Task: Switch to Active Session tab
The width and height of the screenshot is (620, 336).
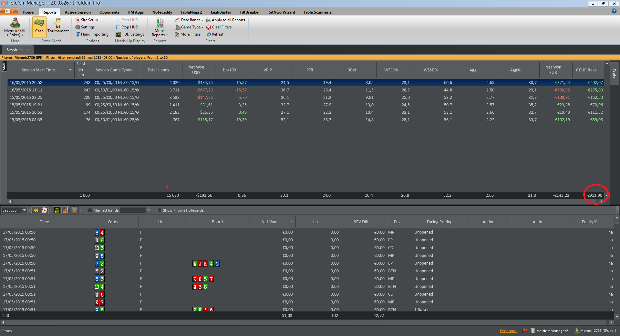Action: point(78,12)
